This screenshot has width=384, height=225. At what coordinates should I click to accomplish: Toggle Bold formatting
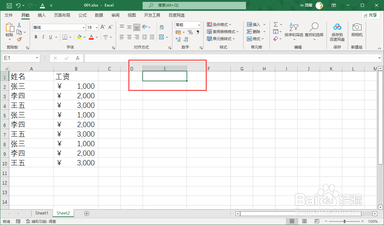pos(36,37)
